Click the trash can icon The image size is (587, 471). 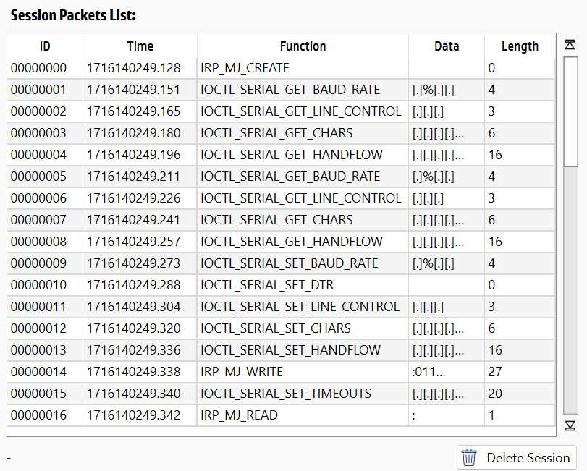469,457
